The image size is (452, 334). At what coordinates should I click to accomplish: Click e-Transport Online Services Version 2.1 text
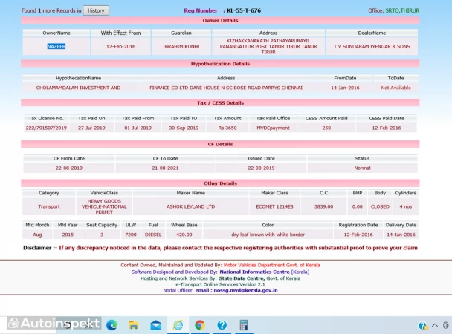tap(220, 284)
